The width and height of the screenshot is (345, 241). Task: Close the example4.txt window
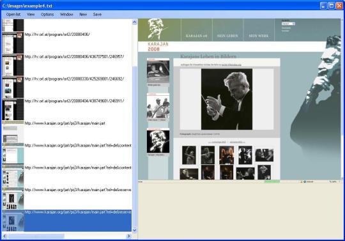339,6
